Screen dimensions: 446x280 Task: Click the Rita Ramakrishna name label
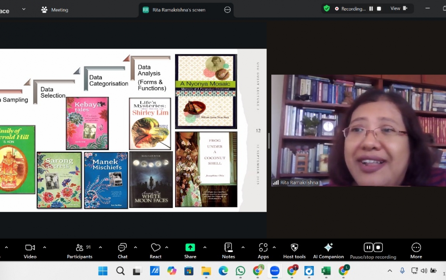pyautogui.click(x=300, y=182)
